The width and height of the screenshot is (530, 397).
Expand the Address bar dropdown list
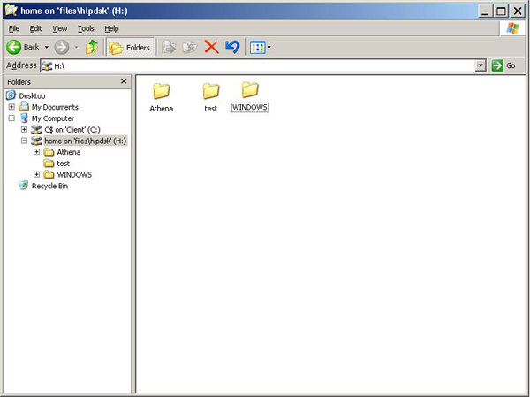tap(481, 65)
